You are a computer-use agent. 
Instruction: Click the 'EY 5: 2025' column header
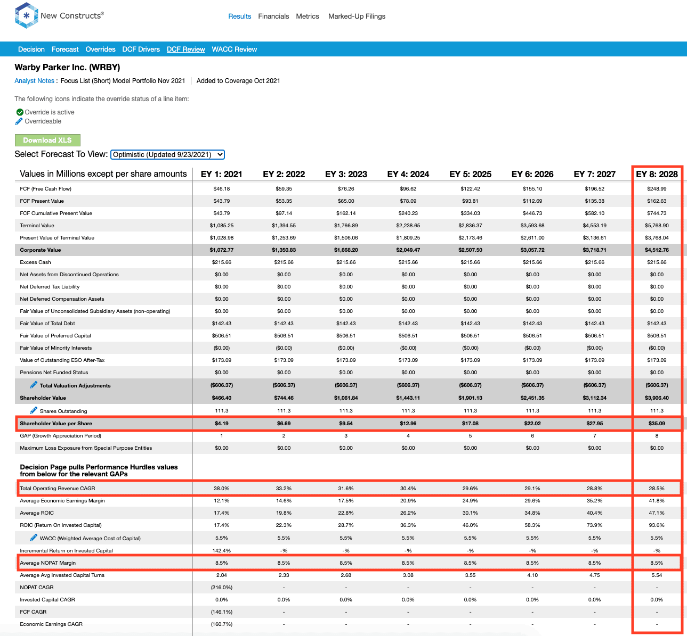471,174
